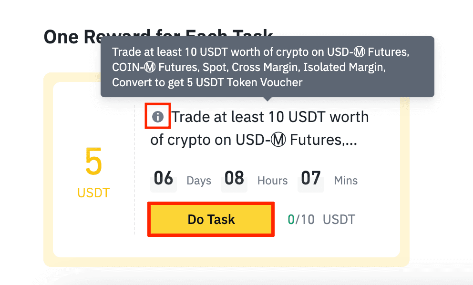Click the 0/10 progress indicator
The image size is (473, 285).
tap(301, 220)
